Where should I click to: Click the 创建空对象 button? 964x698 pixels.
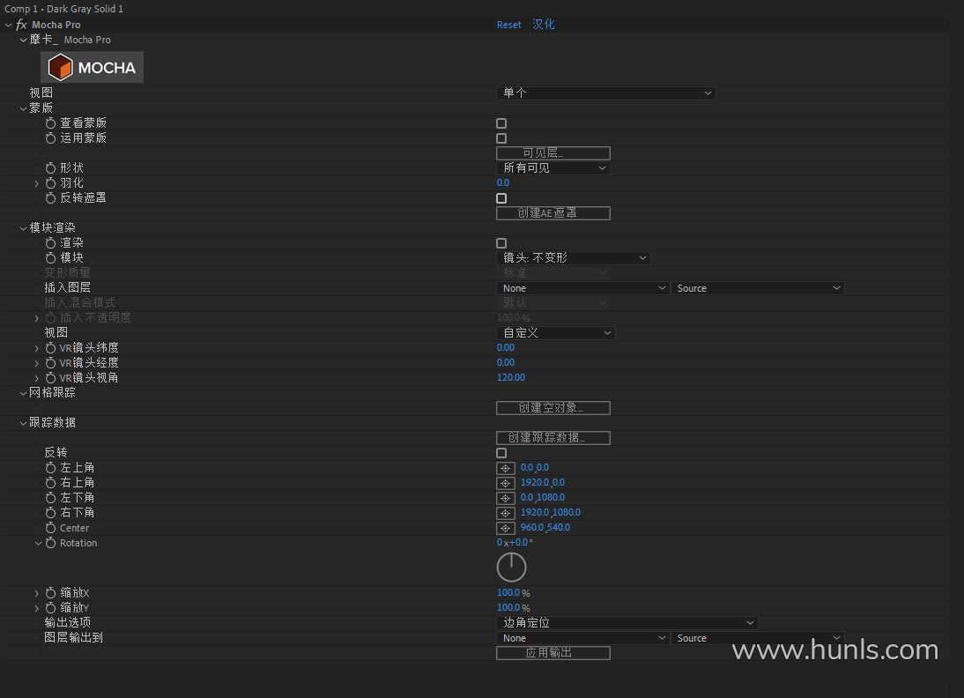pyautogui.click(x=553, y=408)
